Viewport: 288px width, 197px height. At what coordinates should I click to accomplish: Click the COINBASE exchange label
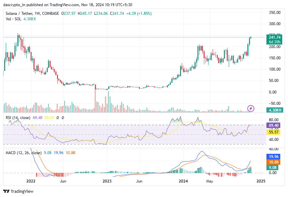click(x=50, y=14)
